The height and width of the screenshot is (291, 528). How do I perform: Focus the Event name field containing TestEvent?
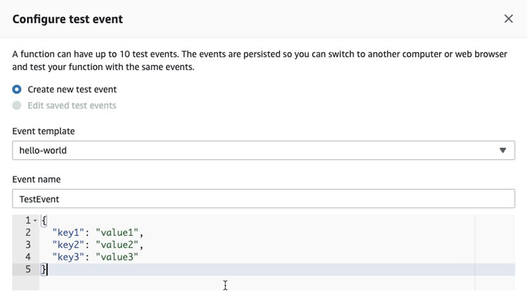click(x=263, y=199)
